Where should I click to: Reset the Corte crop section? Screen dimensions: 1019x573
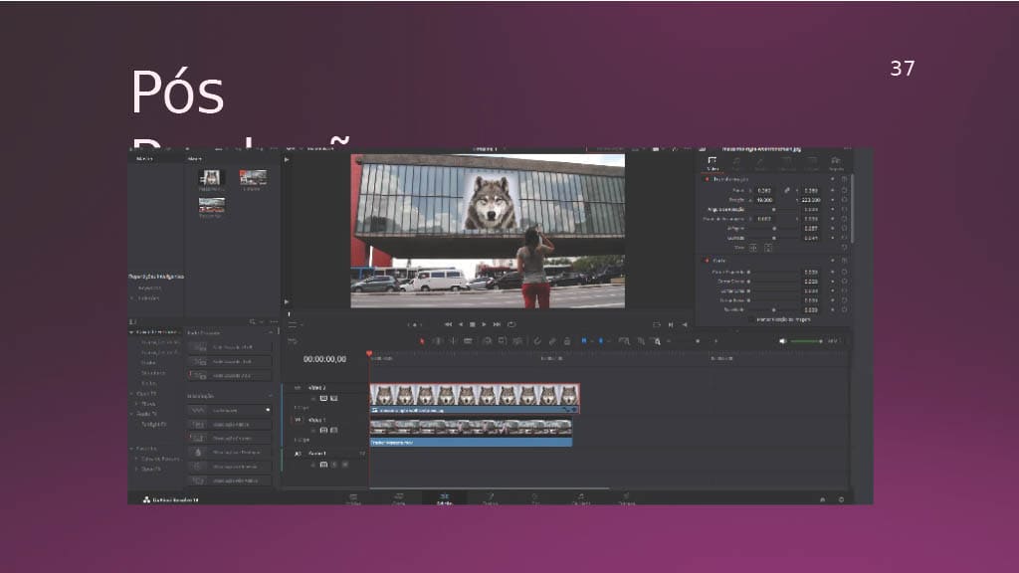[x=844, y=261]
